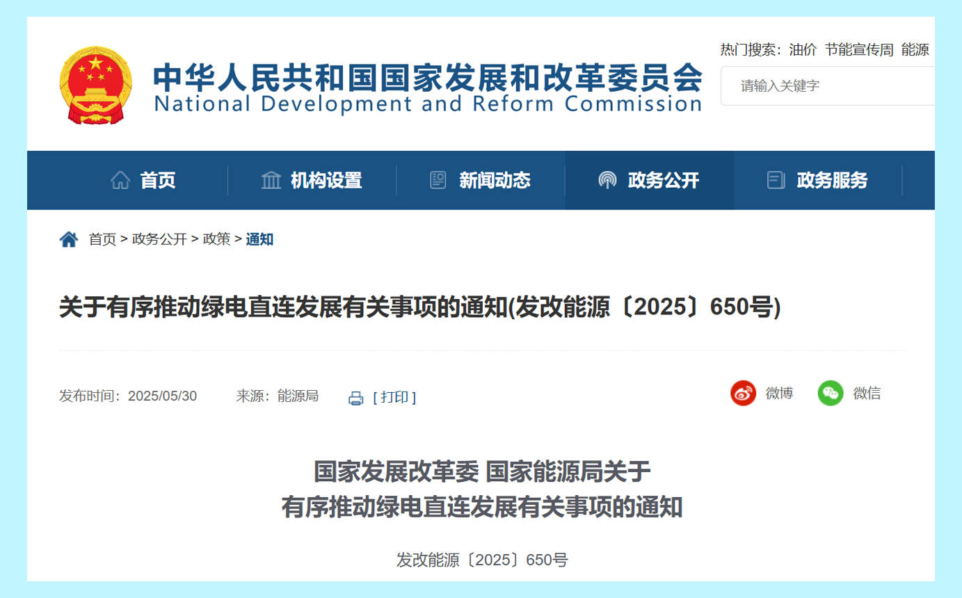Click the 首页 breadcrumb link
Screen dimensions: 962x598
[x=102, y=239]
